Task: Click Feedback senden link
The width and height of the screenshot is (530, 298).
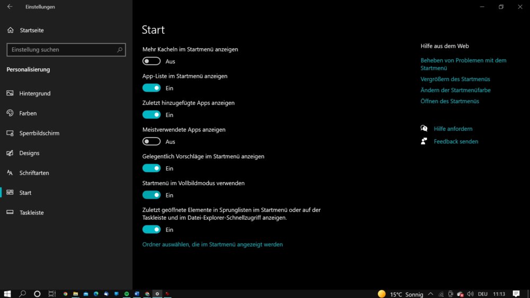Action: (x=456, y=141)
